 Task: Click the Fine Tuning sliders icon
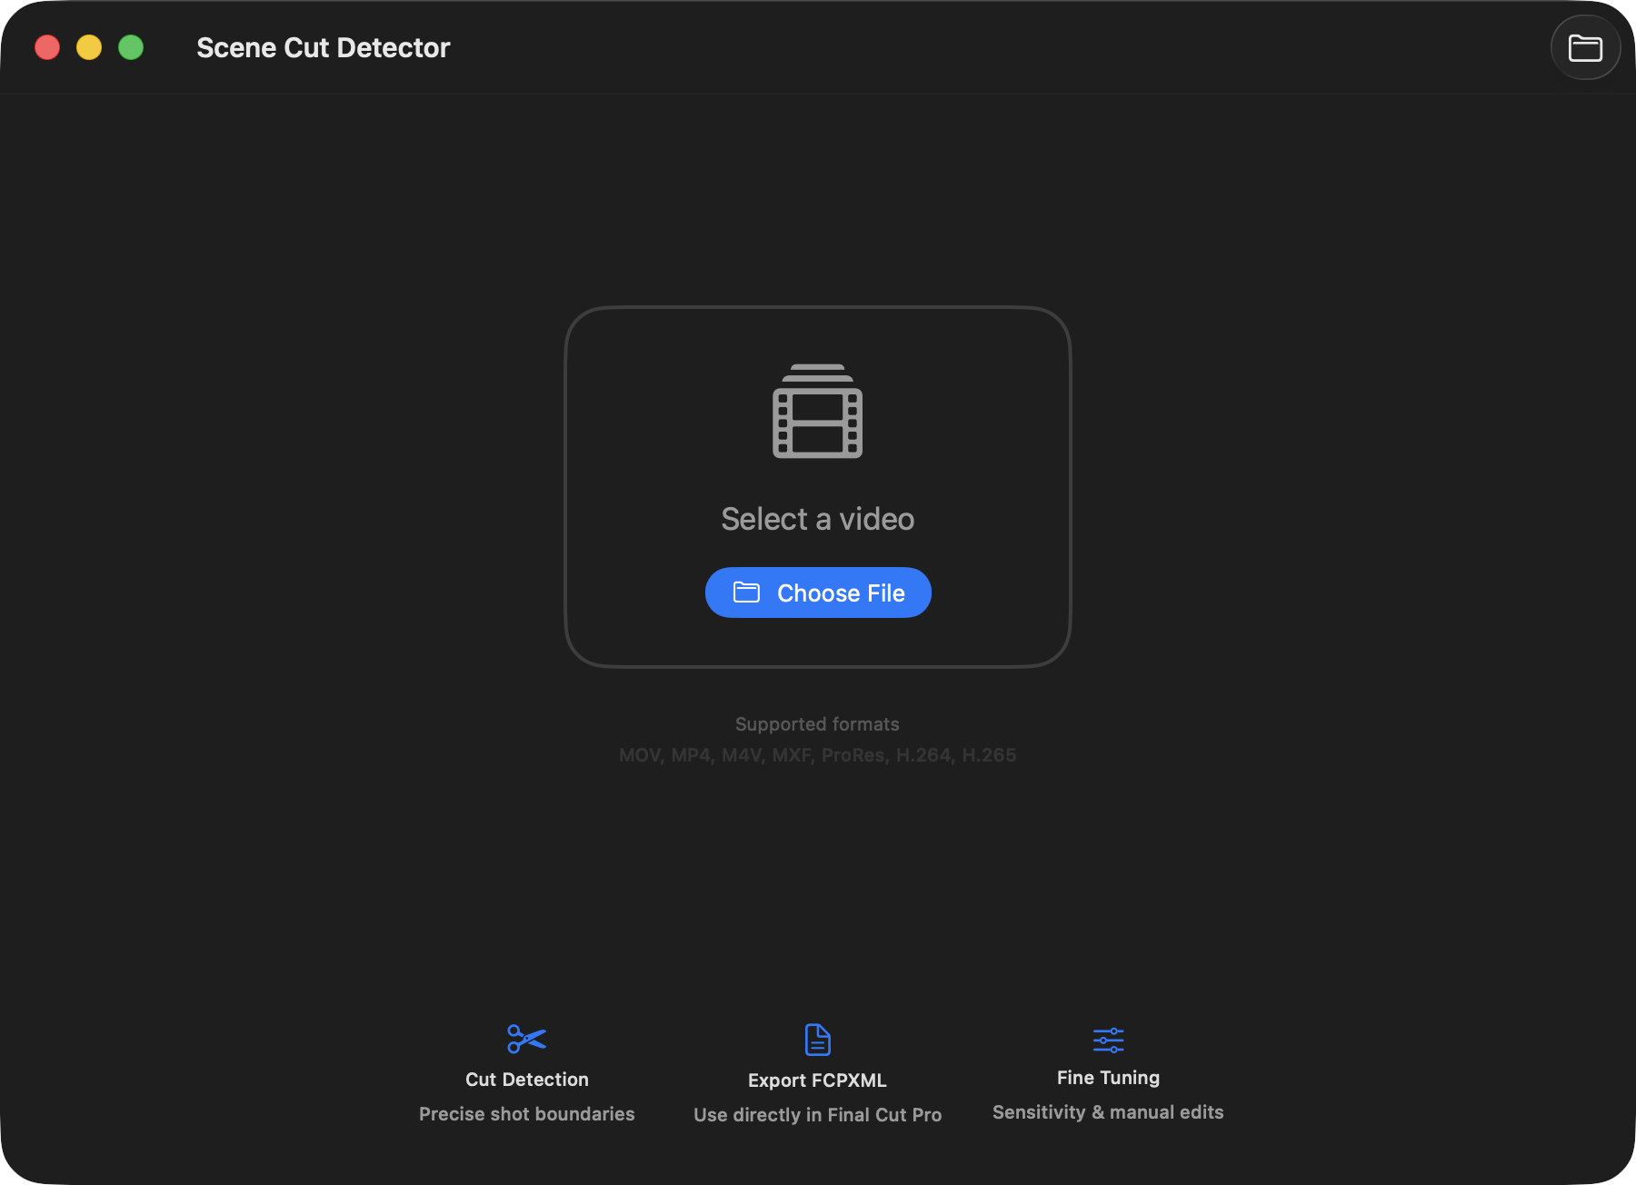point(1108,1040)
